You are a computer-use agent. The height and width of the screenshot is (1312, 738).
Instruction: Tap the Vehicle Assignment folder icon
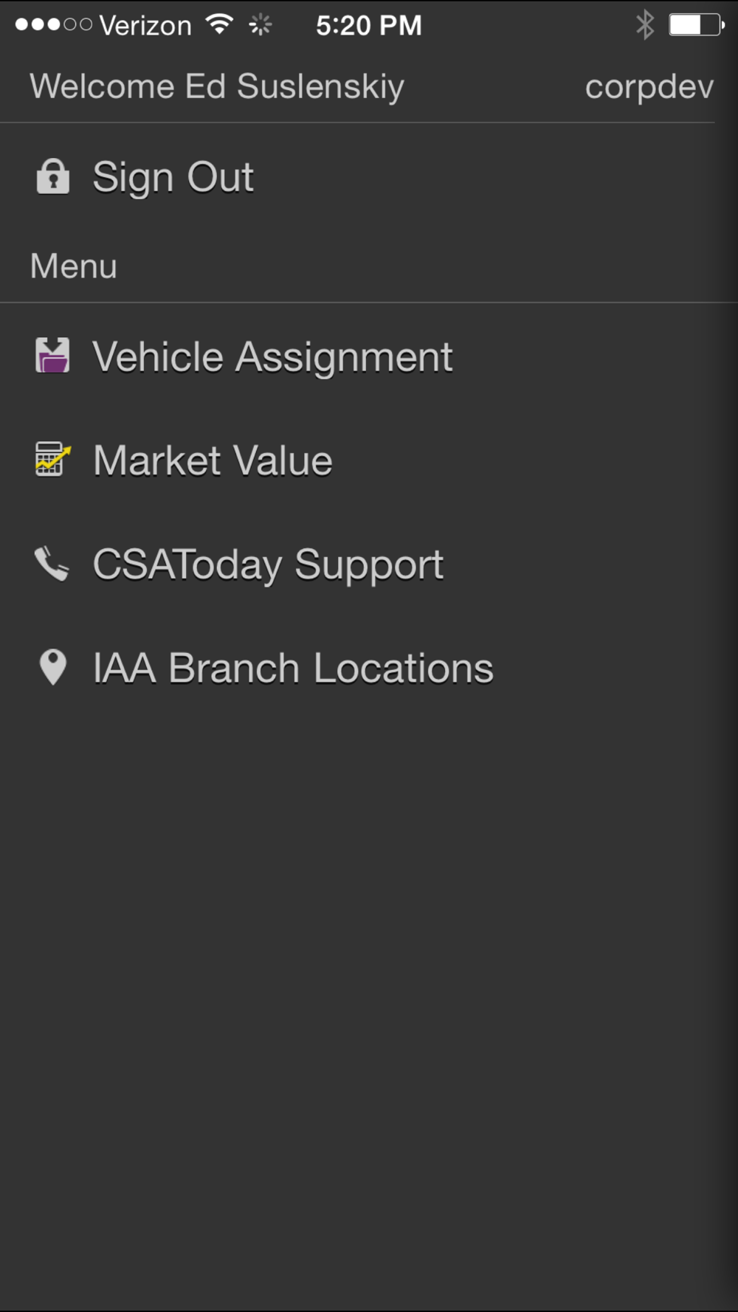click(52, 356)
